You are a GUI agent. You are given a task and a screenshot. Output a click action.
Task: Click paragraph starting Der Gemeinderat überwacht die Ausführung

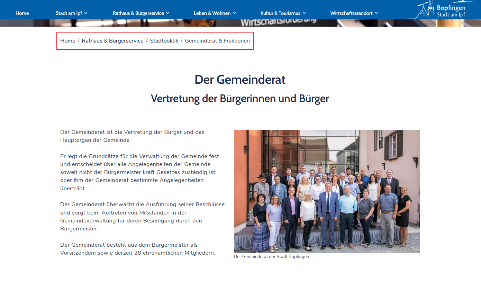[x=142, y=217]
